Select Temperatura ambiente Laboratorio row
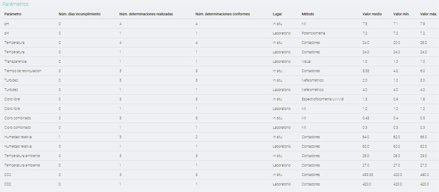 pos(219,165)
